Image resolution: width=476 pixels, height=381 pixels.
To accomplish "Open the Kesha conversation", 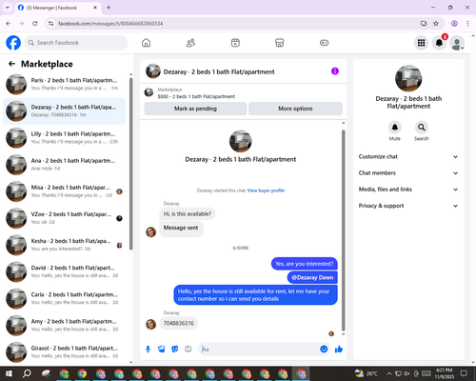I will coord(64,245).
